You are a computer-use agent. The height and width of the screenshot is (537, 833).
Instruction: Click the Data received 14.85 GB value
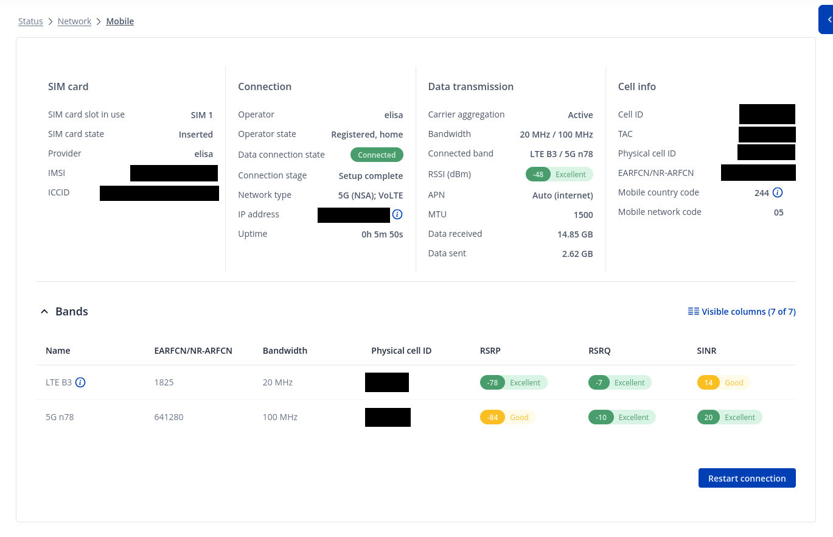(x=575, y=234)
